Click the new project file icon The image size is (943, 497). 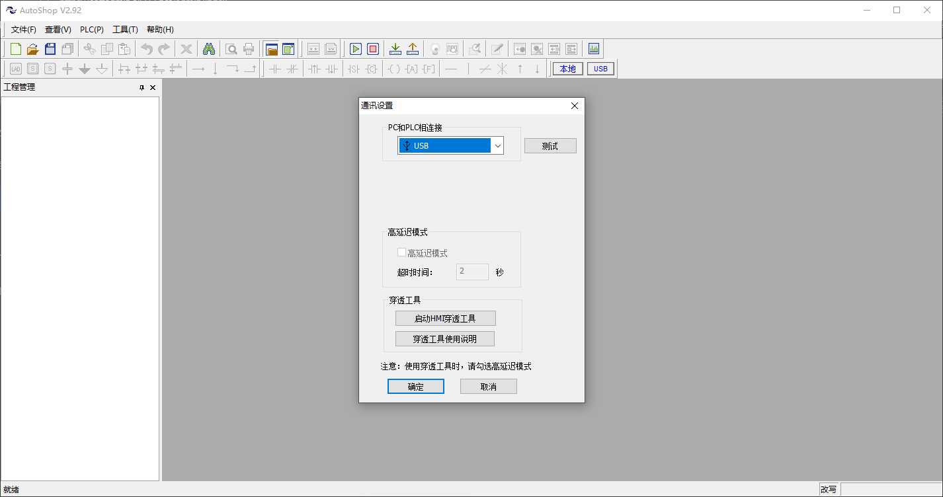[15, 49]
